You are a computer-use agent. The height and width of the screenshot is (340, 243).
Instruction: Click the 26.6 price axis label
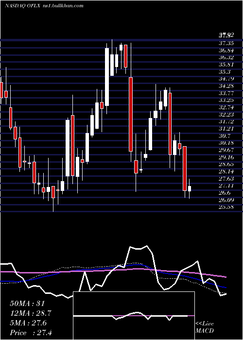point(225,193)
